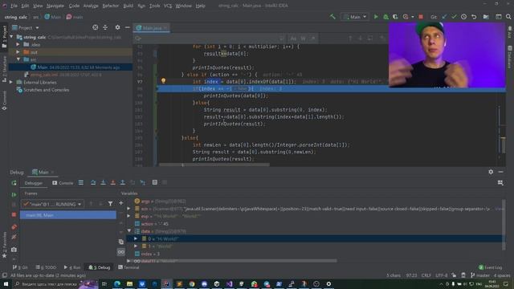The height and width of the screenshot is (289, 514).
Task: Expand External Libraries node
Action: click(x=11, y=82)
